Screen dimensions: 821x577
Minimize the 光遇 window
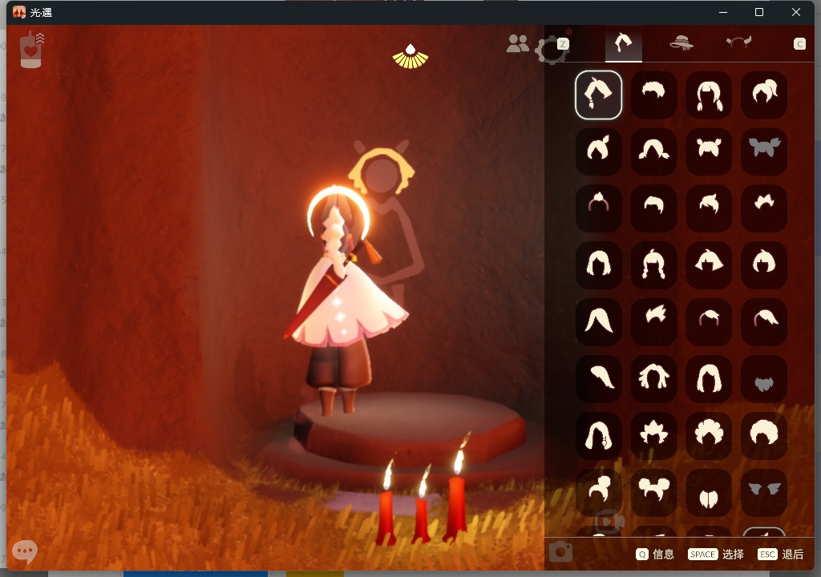pyautogui.click(x=723, y=12)
